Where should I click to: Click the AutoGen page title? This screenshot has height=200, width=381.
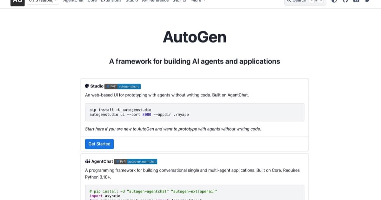tap(195, 37)
